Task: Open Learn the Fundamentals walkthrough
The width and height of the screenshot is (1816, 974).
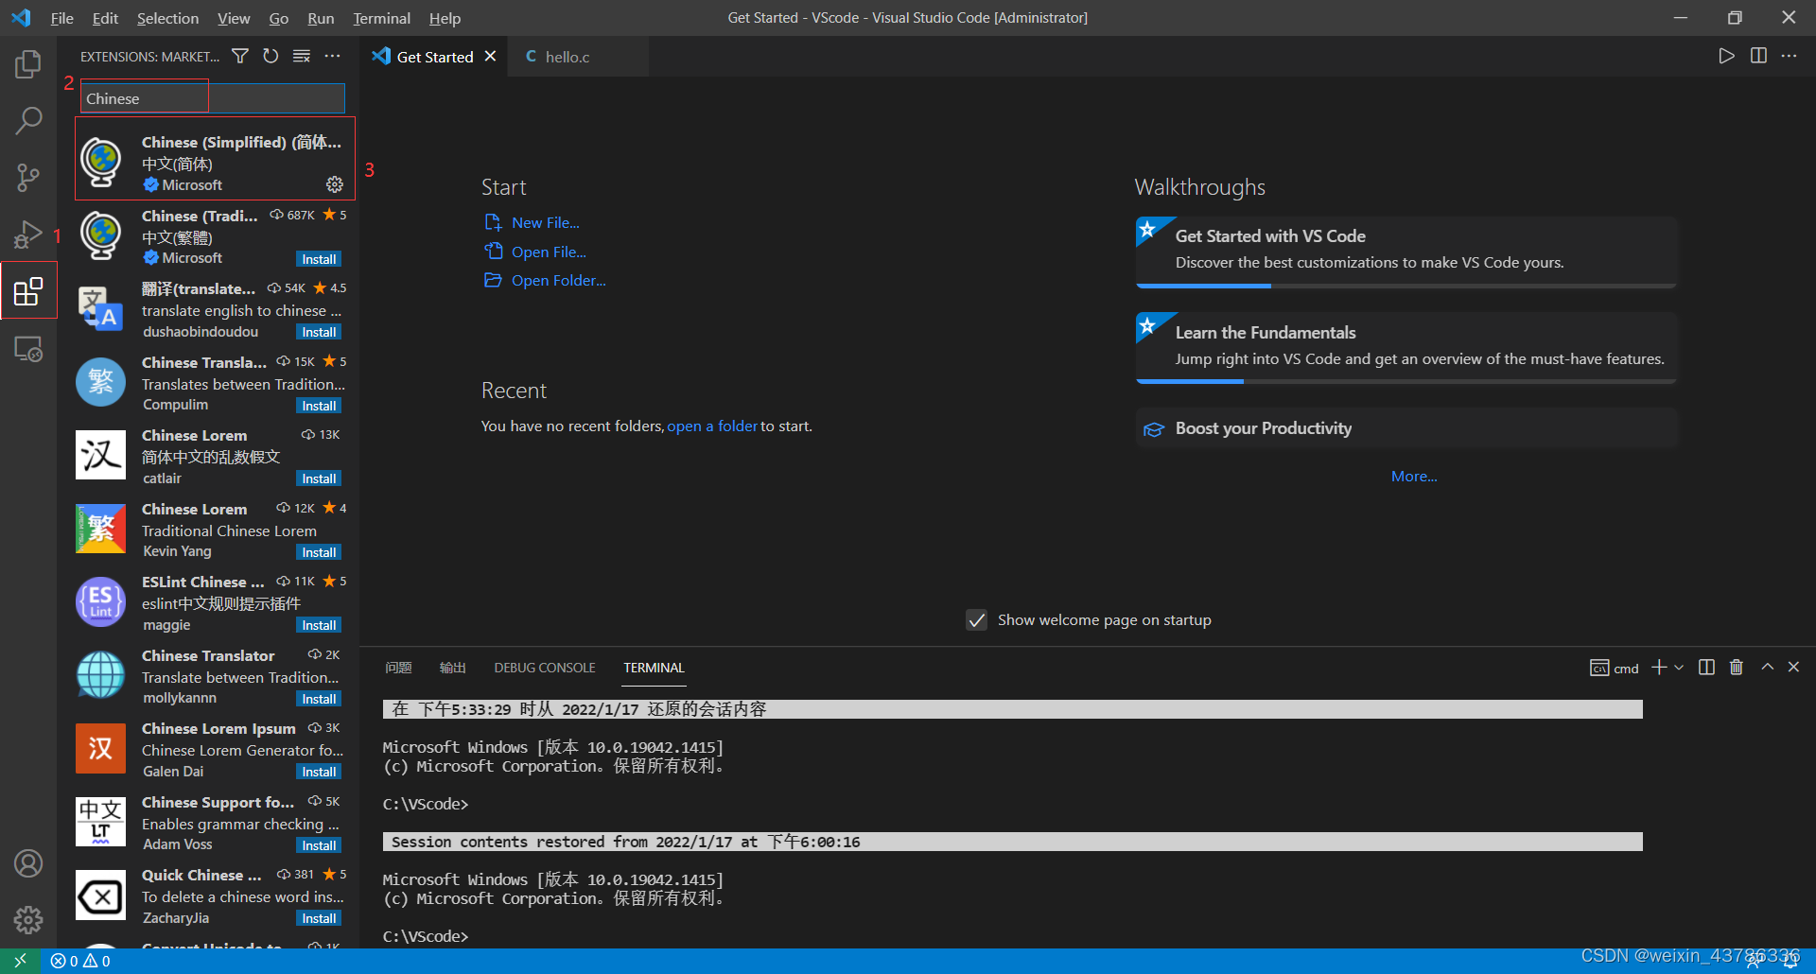Action: (x=1406, y=347)
